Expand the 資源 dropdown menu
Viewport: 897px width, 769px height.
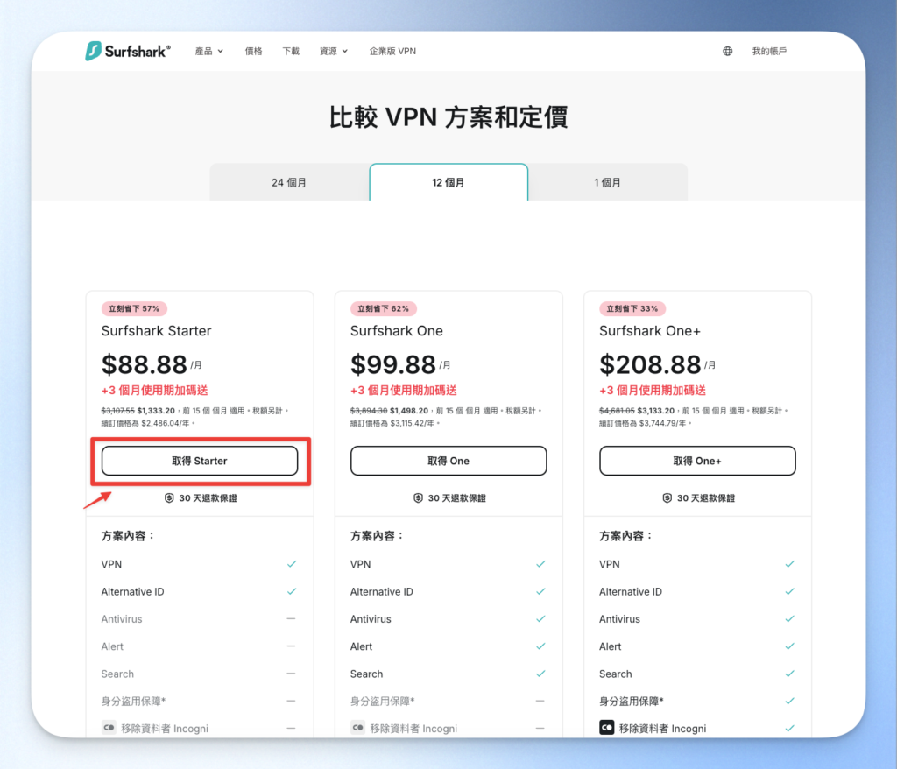[x=334, y=51]
